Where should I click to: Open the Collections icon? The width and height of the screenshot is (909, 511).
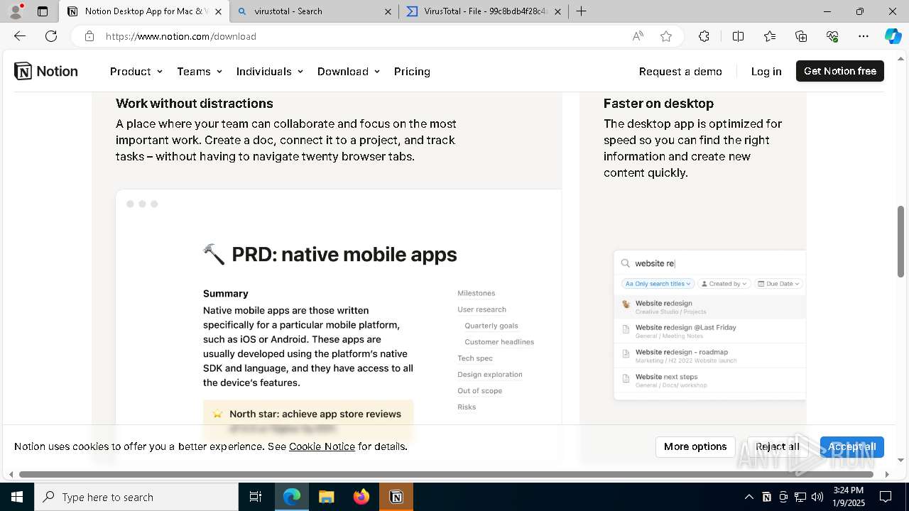coord(801,36)
